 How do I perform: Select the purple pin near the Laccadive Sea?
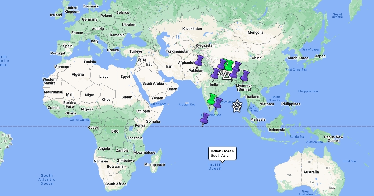pos(205,118)
